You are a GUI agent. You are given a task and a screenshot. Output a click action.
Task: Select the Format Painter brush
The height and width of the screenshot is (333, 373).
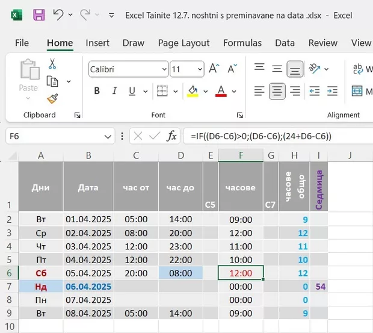(52, 99)
